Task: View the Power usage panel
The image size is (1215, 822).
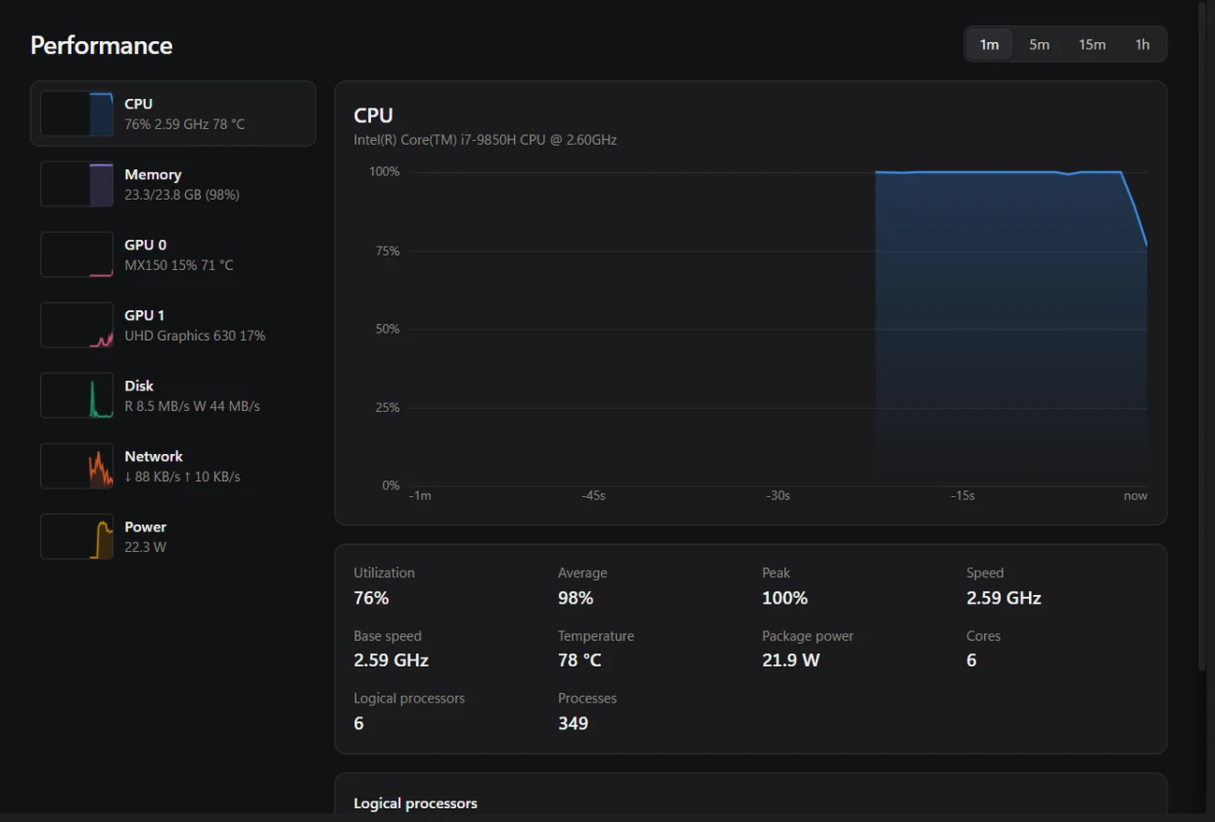Action: point(173,536)
